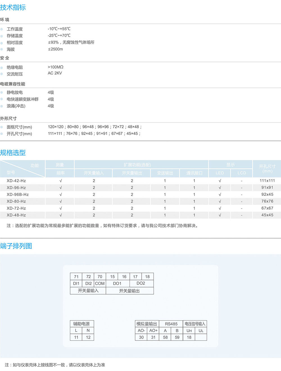281x371 pixels.
Task: Click terminal number 71 cell
Action: coord(76,277)
